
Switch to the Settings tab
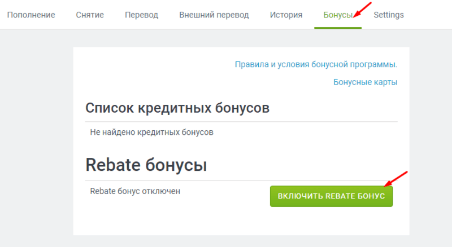coord(389,15)
